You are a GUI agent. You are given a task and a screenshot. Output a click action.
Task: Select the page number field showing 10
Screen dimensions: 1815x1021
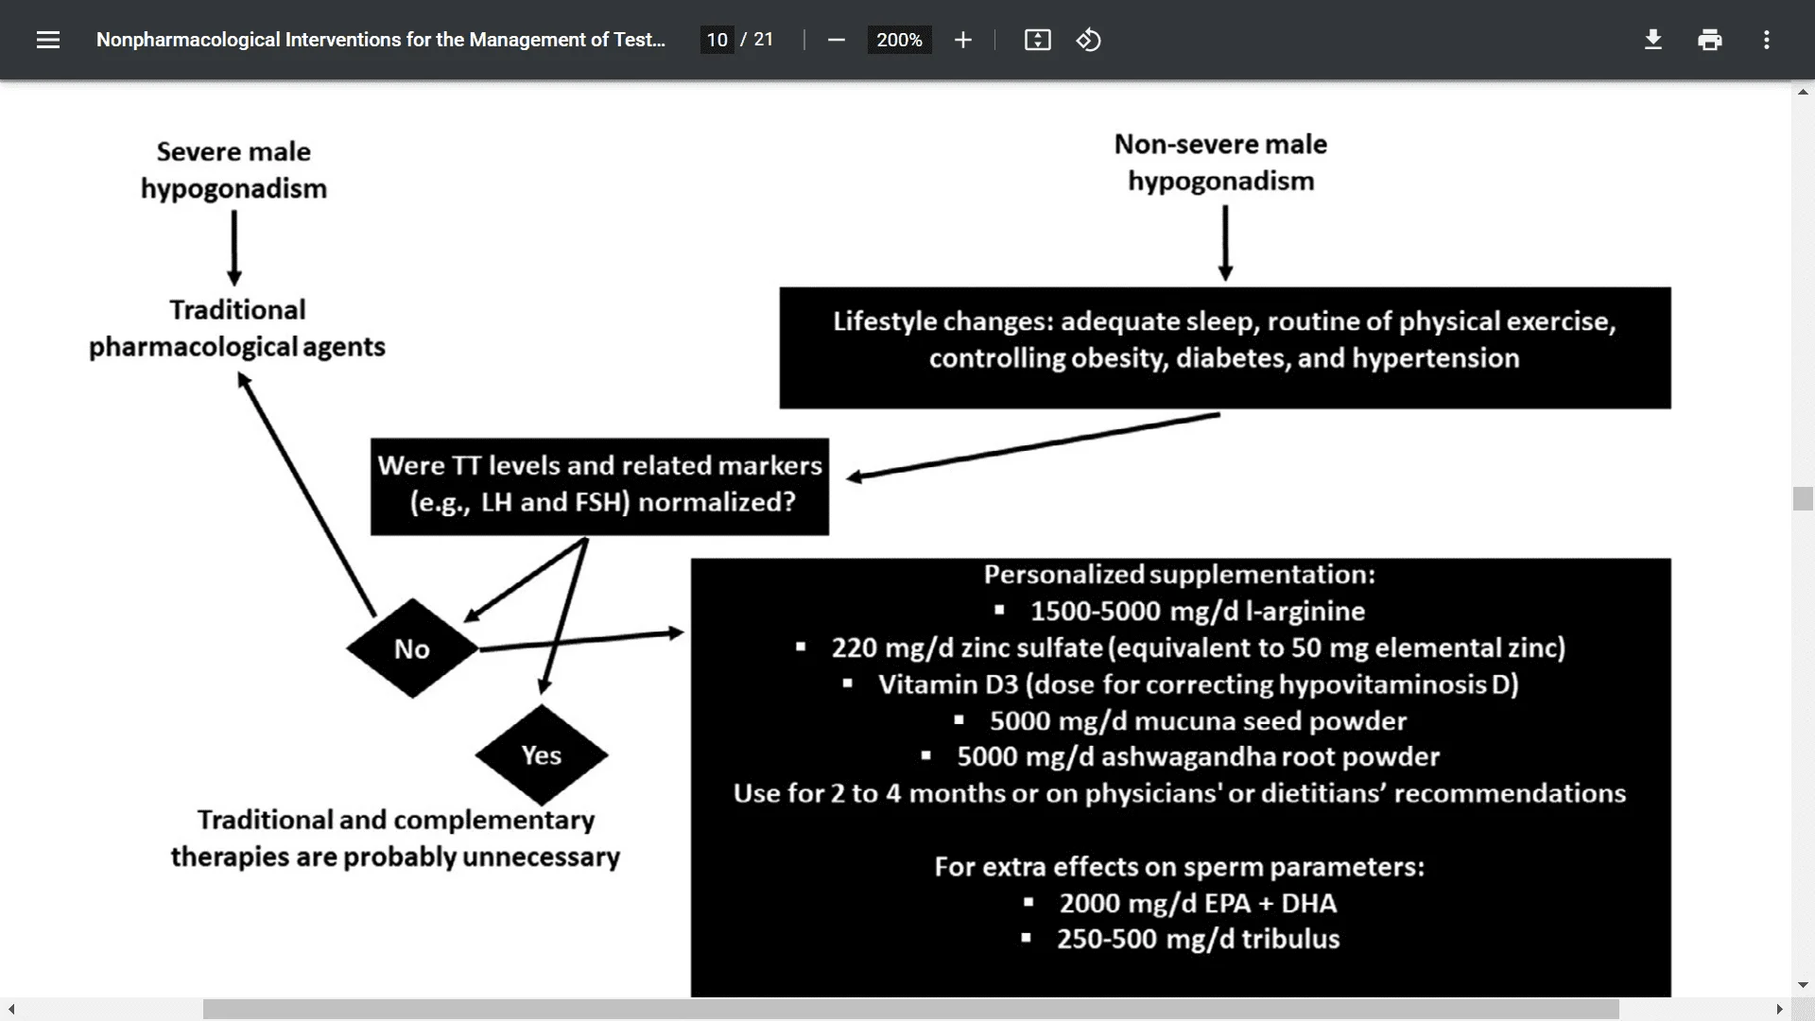point(717,40)
